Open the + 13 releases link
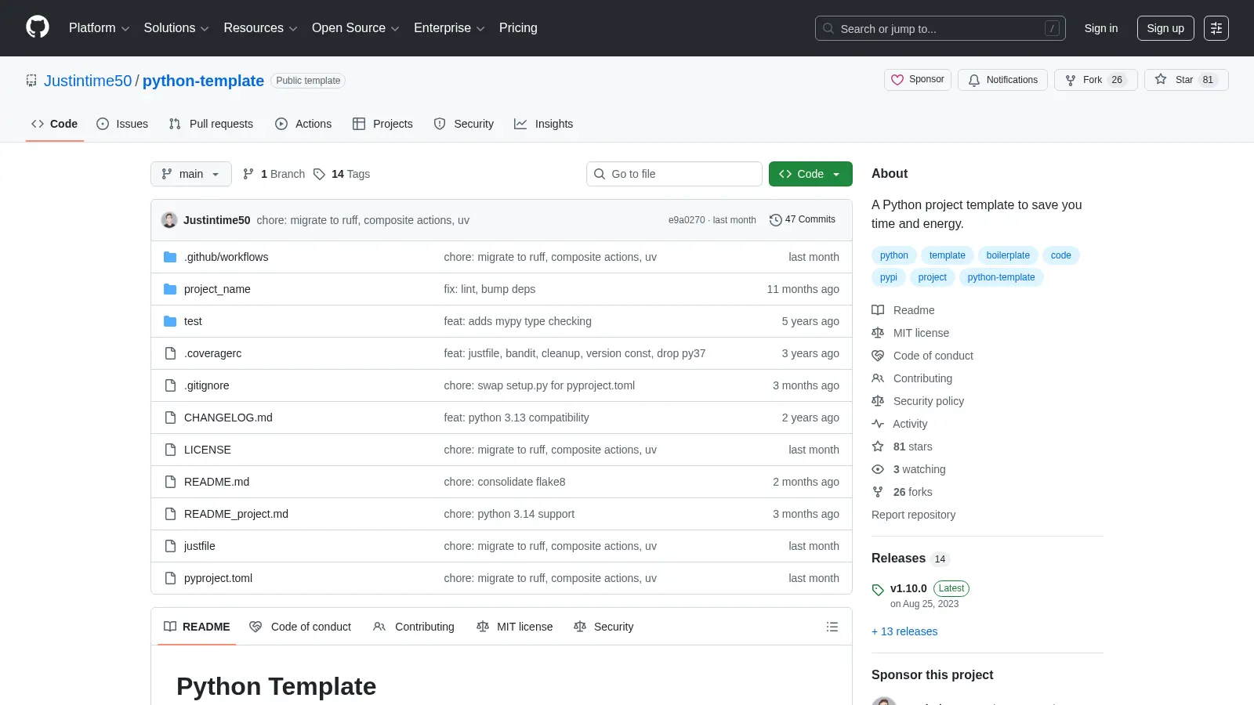Image resolution: width=1254 pixels, height=705 pixels. (x=904, y=631)
